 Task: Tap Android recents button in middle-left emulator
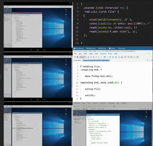click(44, 100)
